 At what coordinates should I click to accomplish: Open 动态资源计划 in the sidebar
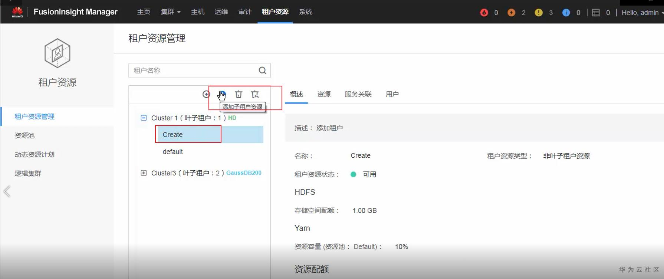34,154
